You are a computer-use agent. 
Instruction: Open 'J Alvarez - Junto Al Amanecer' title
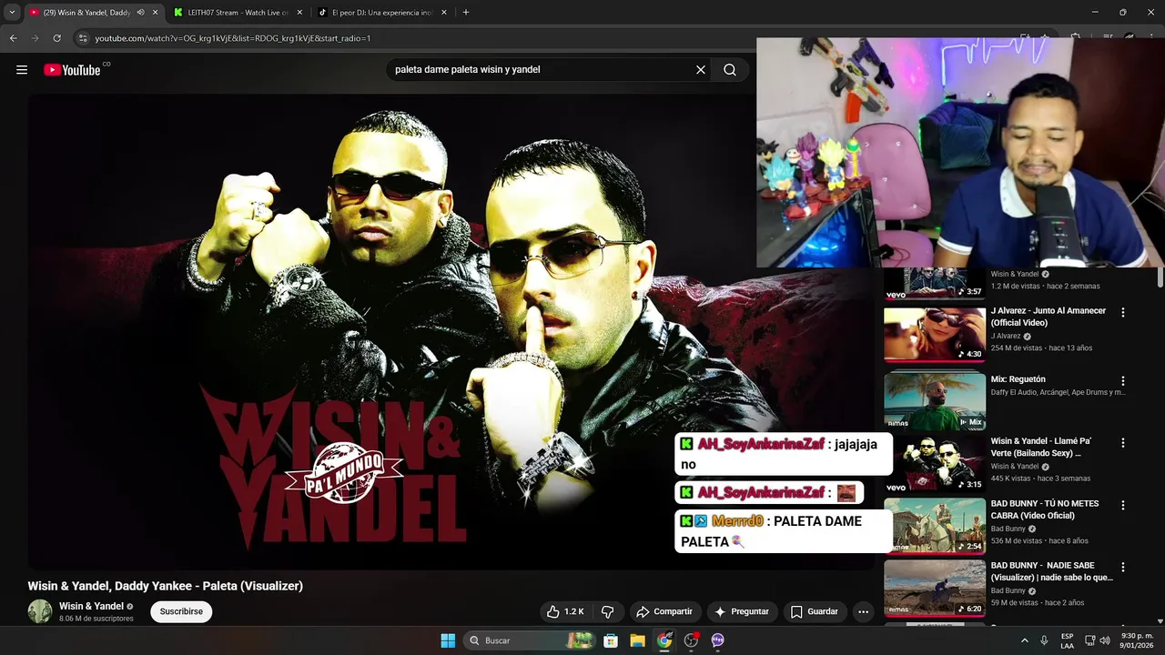pyautogui.click(x=1048, y=317)
